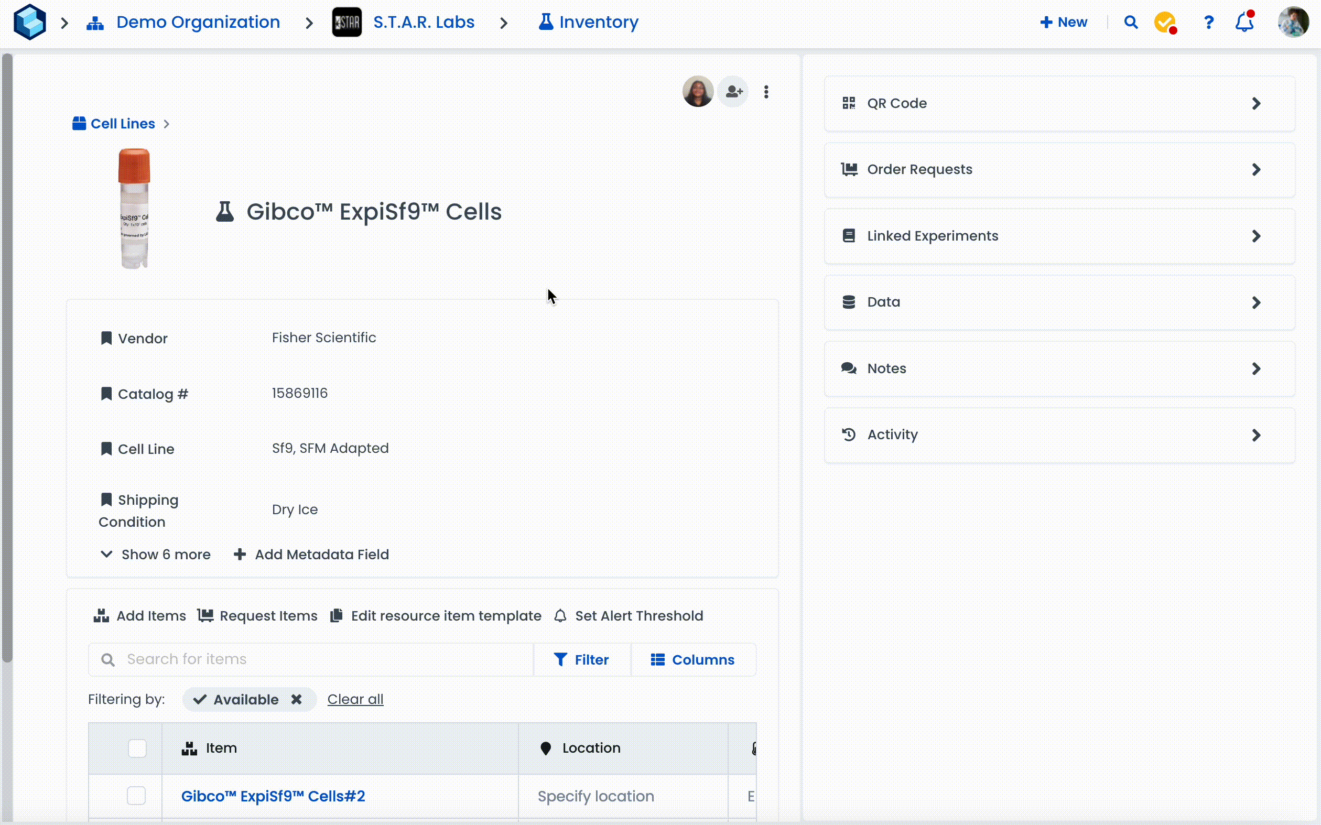
Task: Click the Add Items button
Action: 139,616
